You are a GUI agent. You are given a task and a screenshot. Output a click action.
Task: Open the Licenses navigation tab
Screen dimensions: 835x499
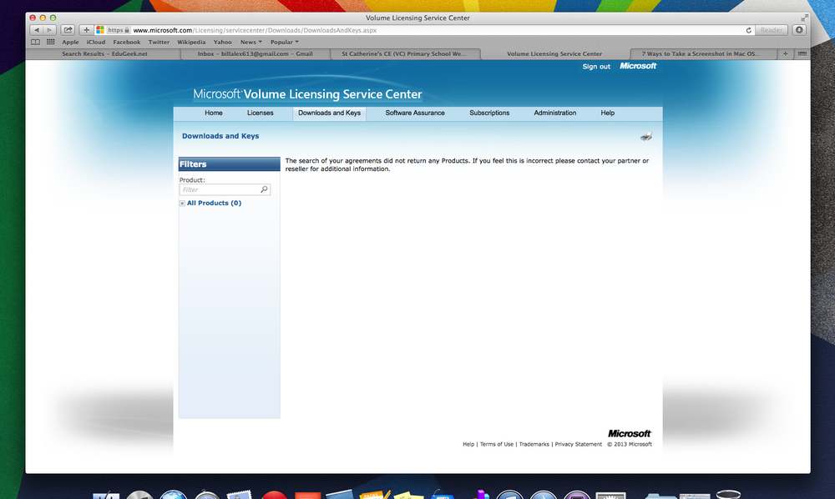260,113
